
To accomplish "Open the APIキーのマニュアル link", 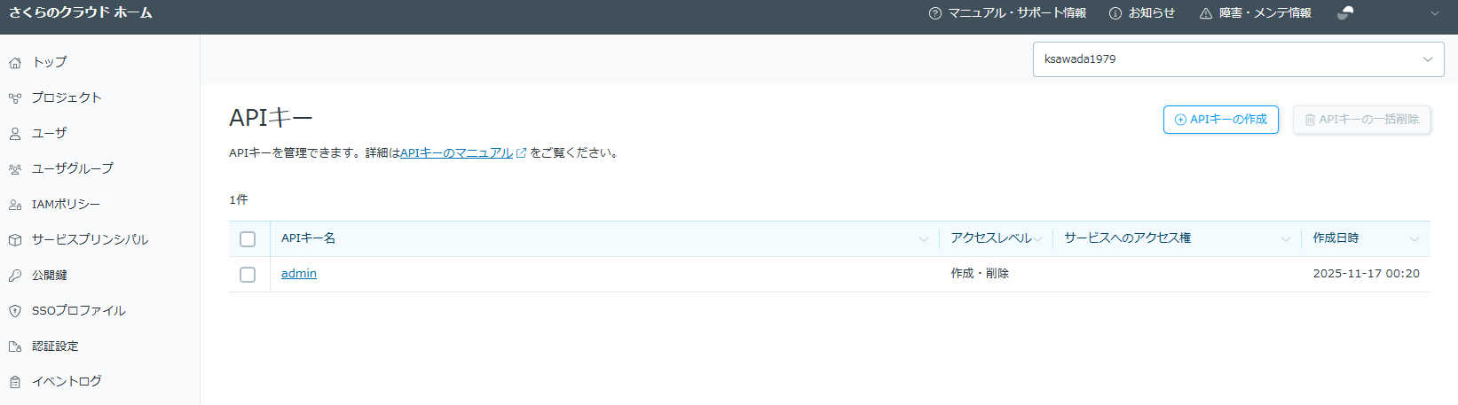I will point(456,153).
